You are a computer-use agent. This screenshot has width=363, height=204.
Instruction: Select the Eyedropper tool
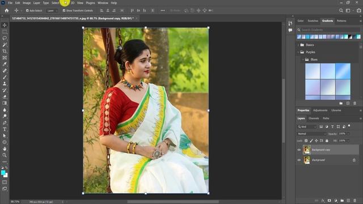(5, 64)
